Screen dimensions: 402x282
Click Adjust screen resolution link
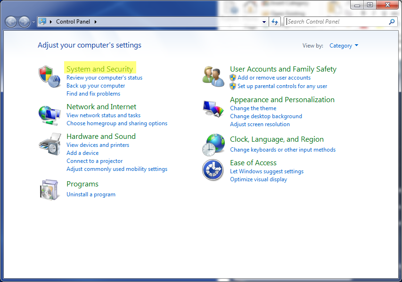(260, 124)
